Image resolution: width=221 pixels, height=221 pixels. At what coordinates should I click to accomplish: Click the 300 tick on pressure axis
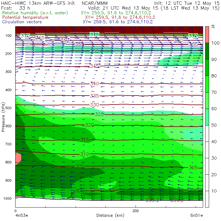pyautogui.click(x=8, y=72)
